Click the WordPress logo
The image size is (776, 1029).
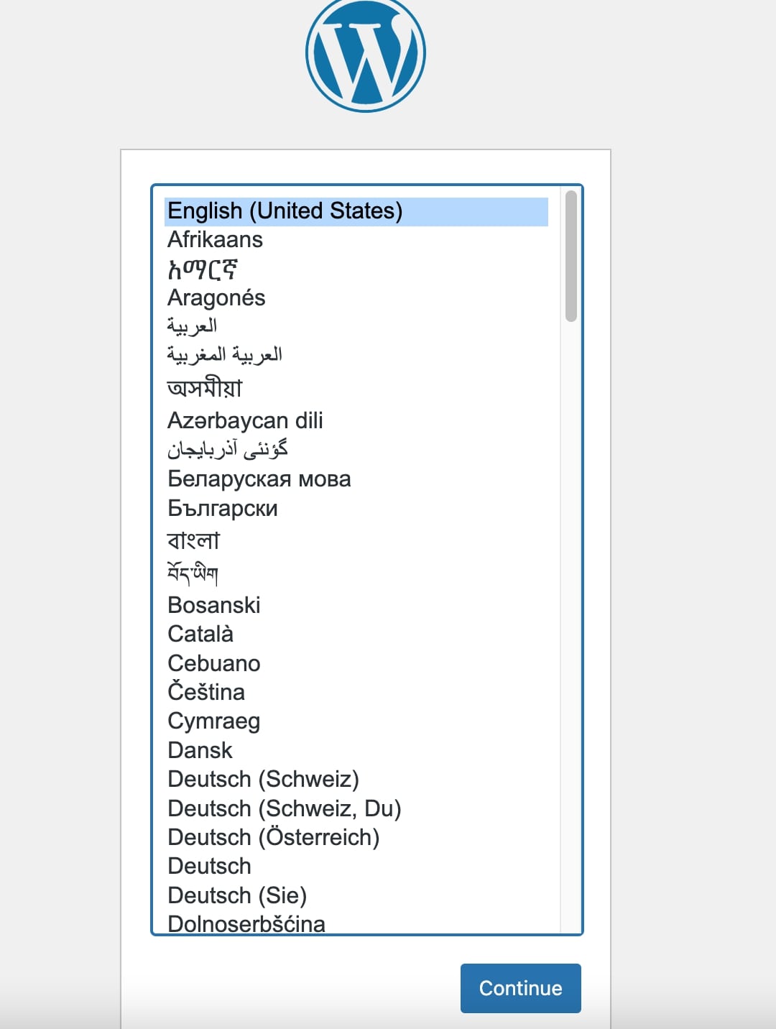[x=365, y=54]
